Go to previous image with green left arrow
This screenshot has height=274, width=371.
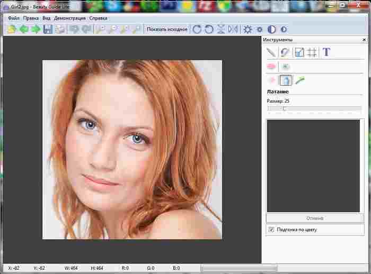24,29
